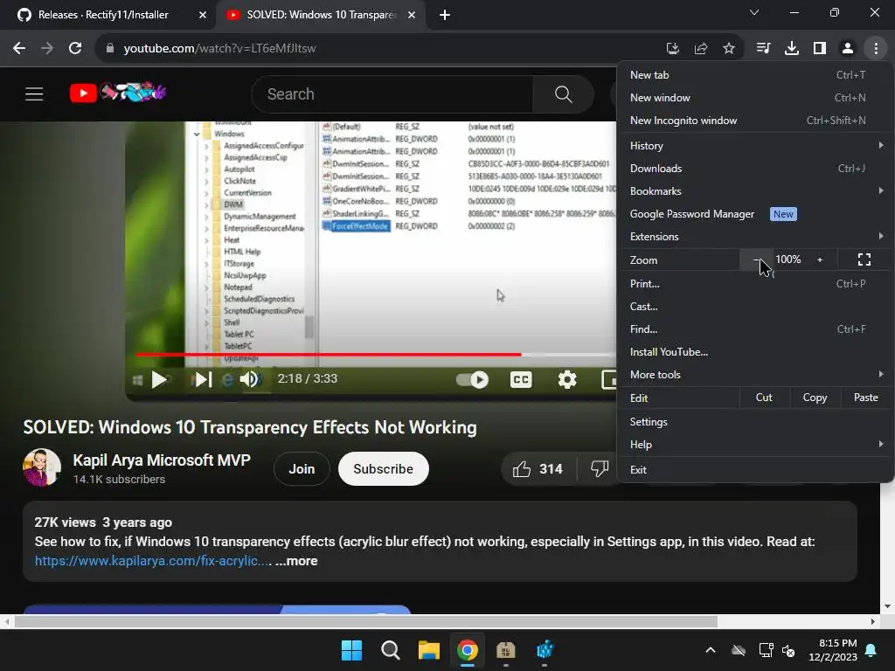This screenshot has height=671, width=895.
Task: Select New window in the menu
Action: pos(754,98)
